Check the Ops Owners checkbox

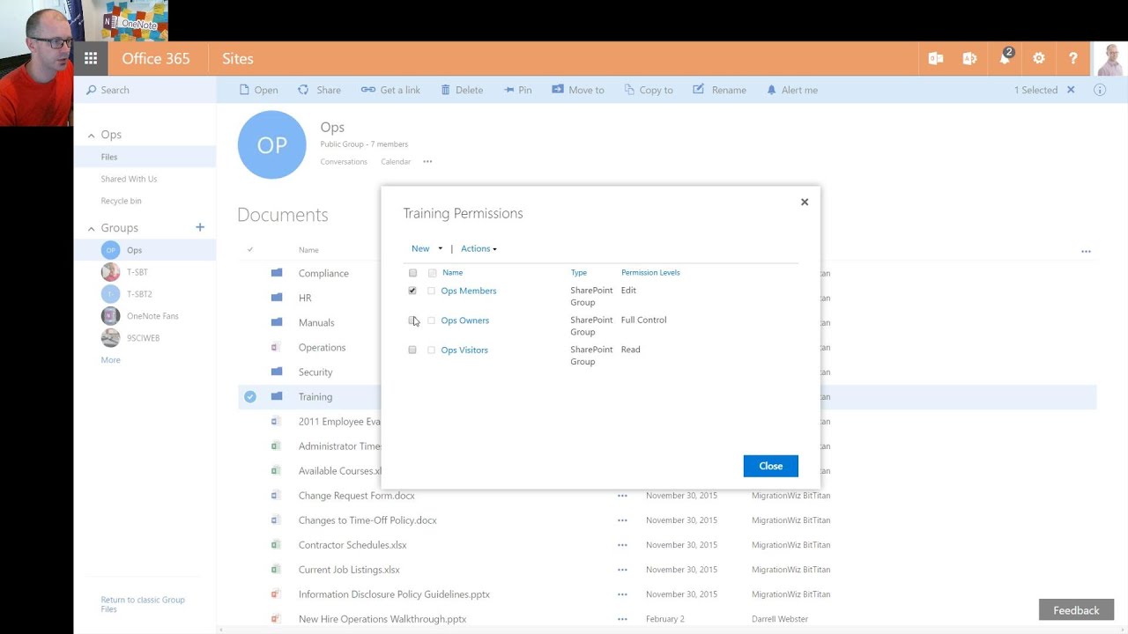click(x=412, y=321)
